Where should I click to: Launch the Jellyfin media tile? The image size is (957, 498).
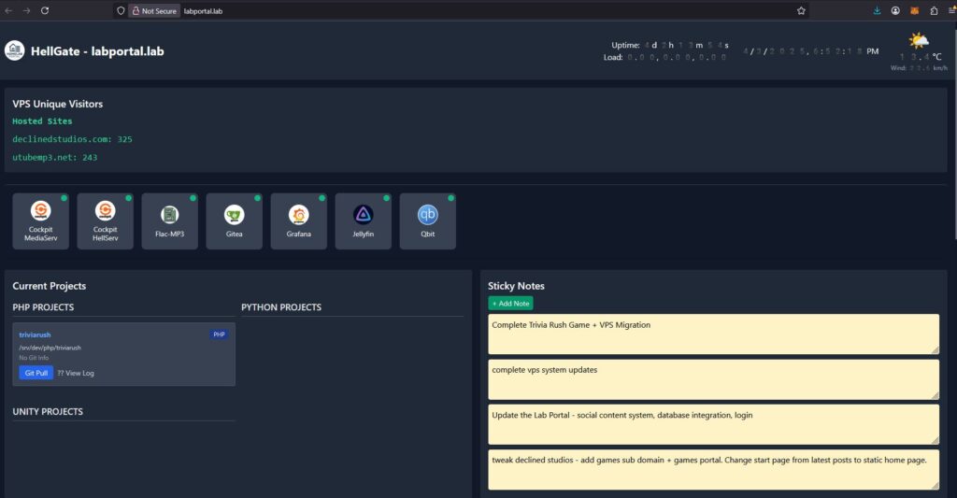364,221
